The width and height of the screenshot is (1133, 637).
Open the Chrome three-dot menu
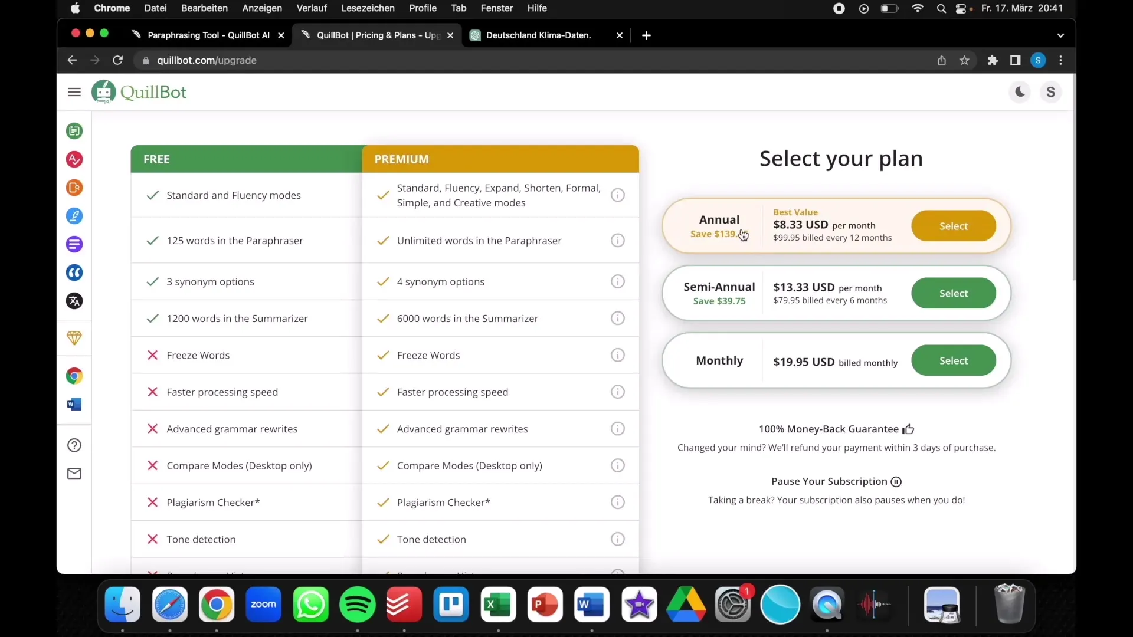1060,60
